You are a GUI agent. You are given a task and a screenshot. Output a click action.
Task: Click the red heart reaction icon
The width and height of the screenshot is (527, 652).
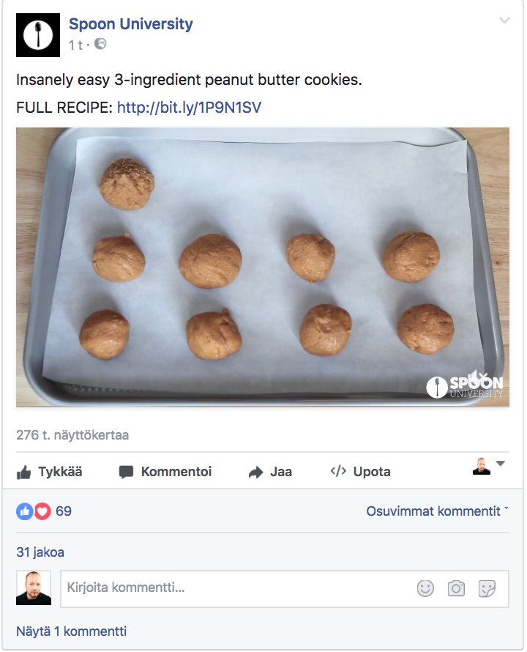[42, 511]
